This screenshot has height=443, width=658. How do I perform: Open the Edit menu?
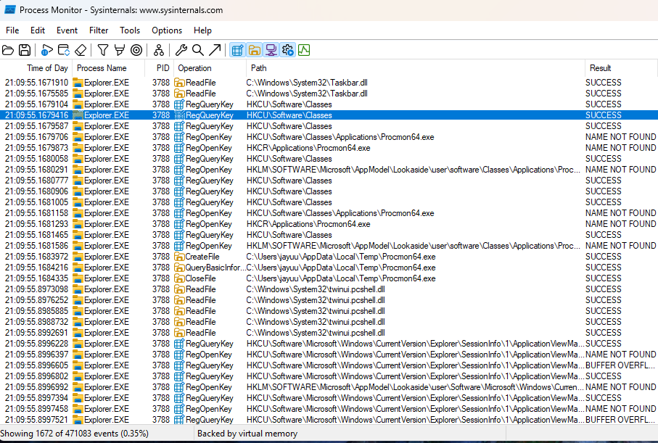pos(37,30)
